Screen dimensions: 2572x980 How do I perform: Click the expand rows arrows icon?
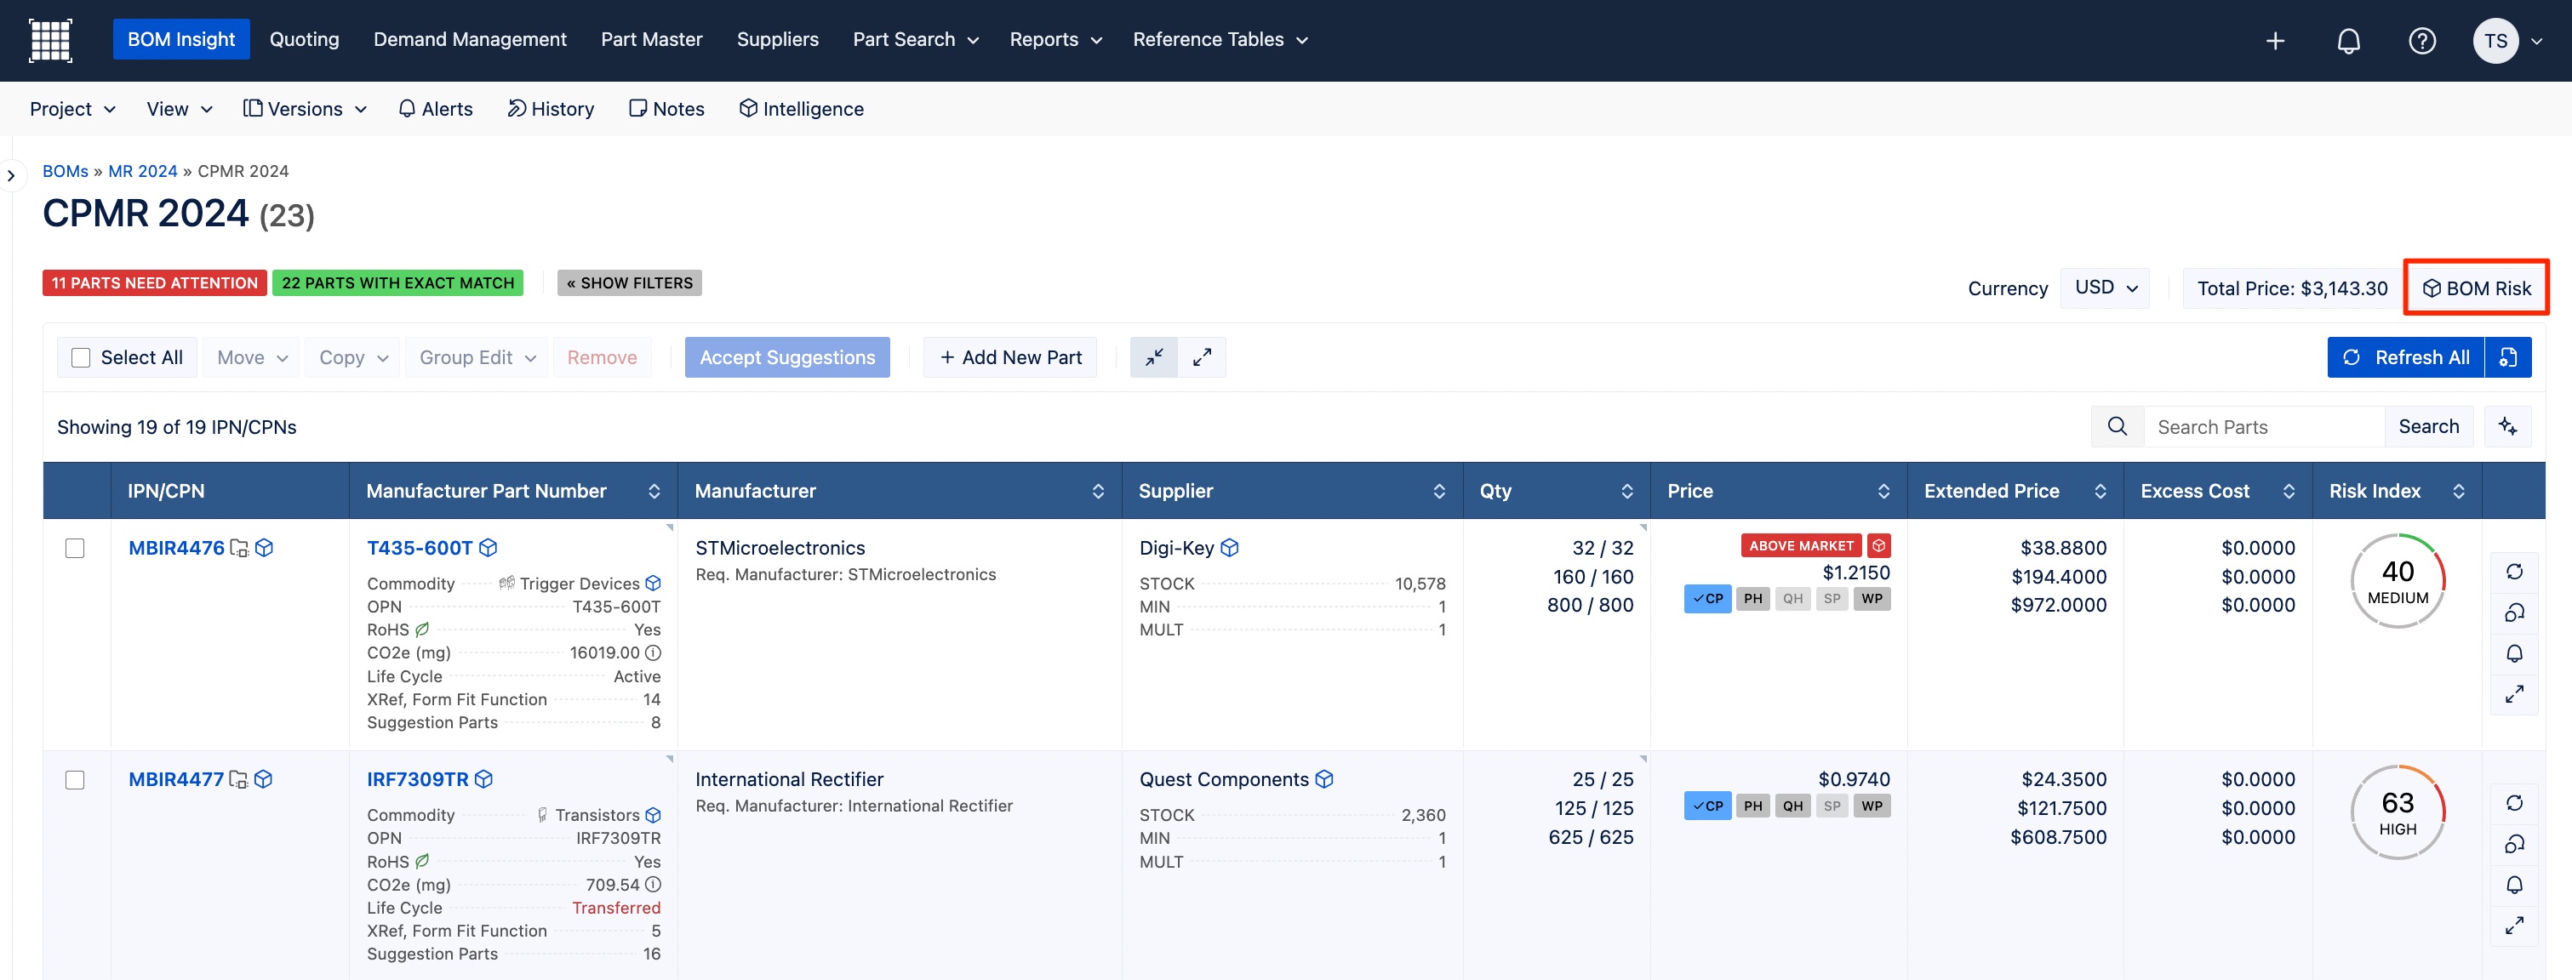coord(1202,357)
